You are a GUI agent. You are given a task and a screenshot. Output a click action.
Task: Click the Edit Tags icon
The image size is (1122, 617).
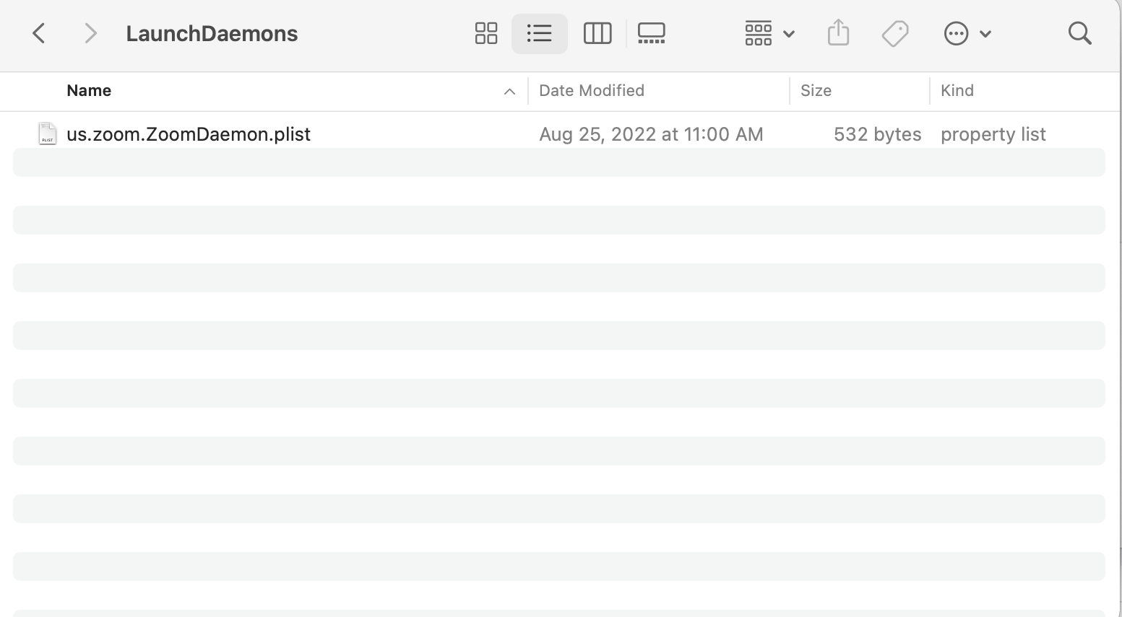point(895,33)
